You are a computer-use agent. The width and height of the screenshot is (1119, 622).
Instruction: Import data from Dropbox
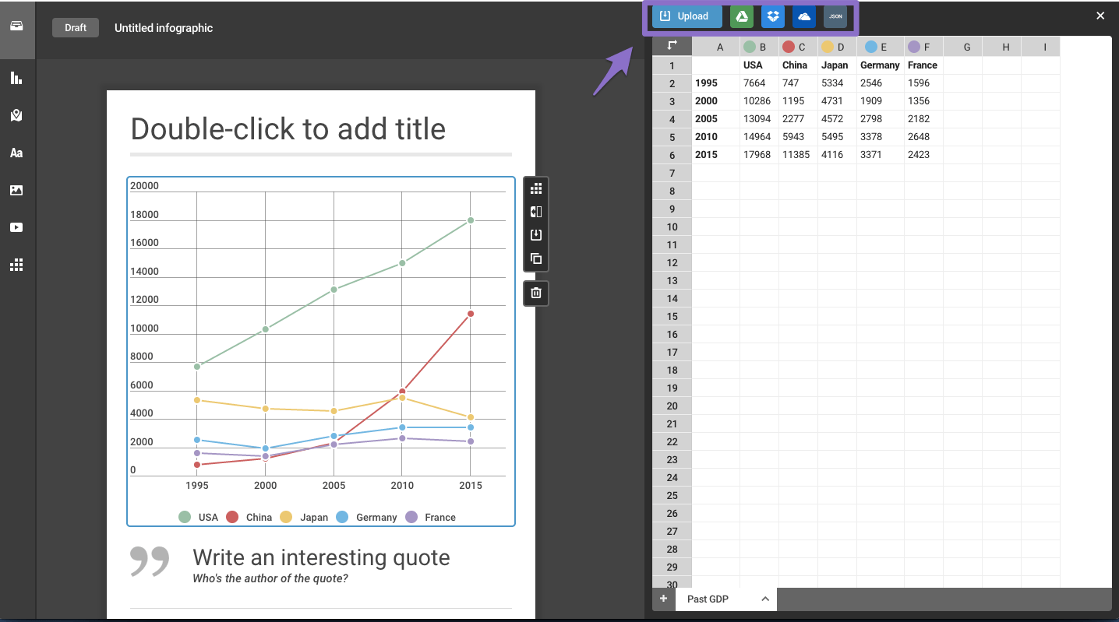coord(773,16)
